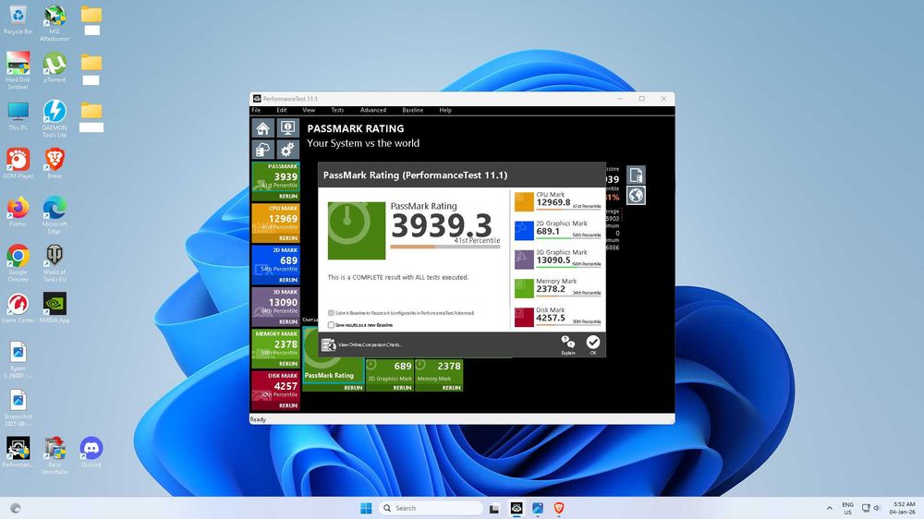The height and width of the screenshot is (519, 924).
Task: Click the large green PassMark stopwatch tile
Action: 357,230
